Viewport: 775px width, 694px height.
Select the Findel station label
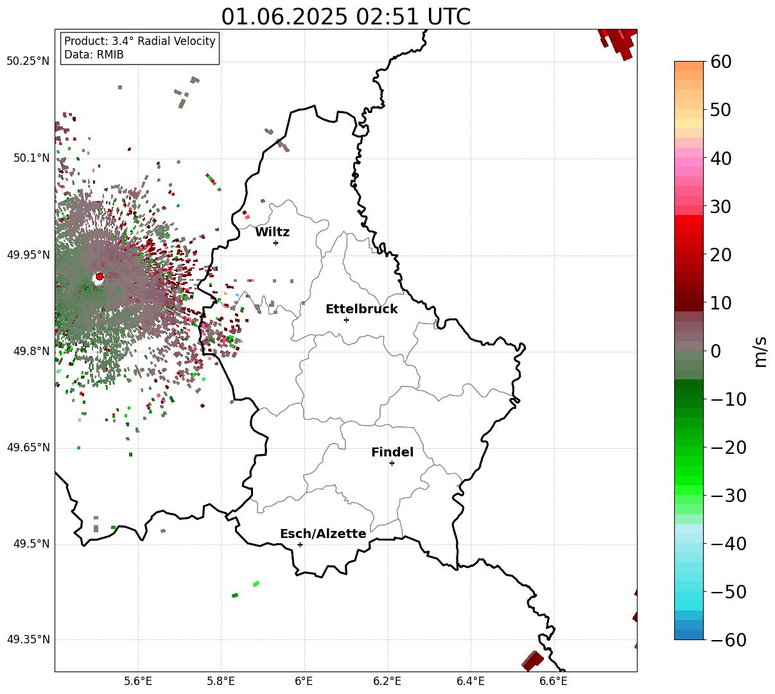(392, 453)
